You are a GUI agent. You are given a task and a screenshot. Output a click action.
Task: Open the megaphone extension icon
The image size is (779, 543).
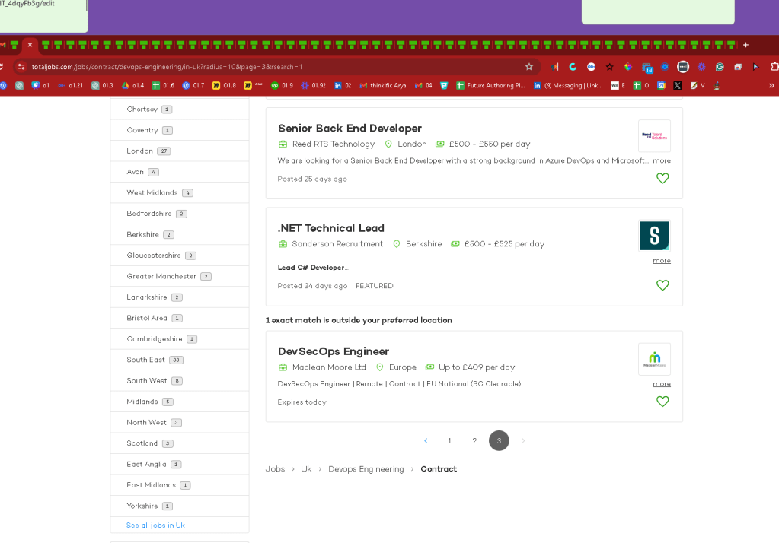coord(554,66)
